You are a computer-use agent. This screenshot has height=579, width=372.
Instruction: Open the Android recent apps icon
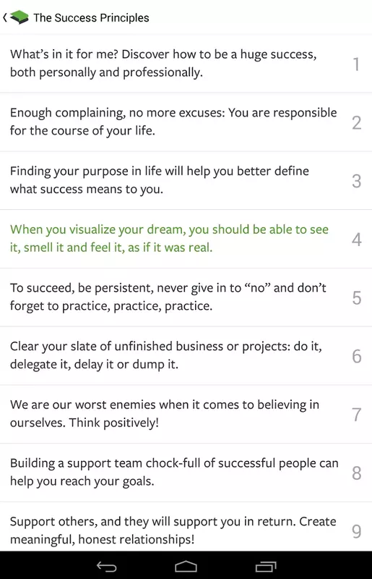(x=265, y=566)
